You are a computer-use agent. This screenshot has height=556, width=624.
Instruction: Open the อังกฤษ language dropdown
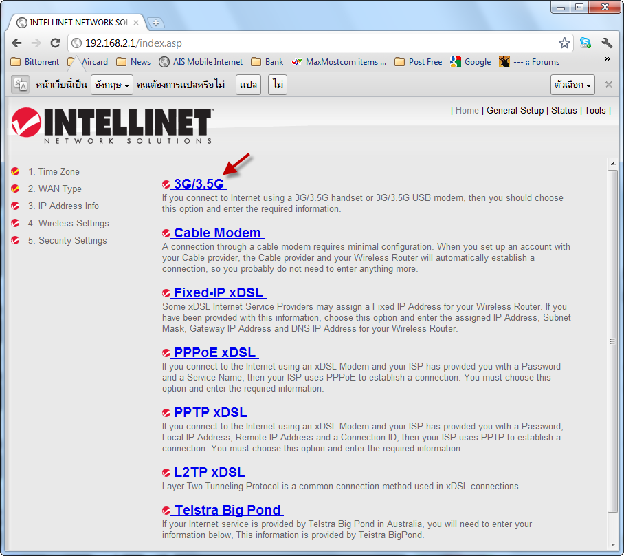click(x=112, y=85)
